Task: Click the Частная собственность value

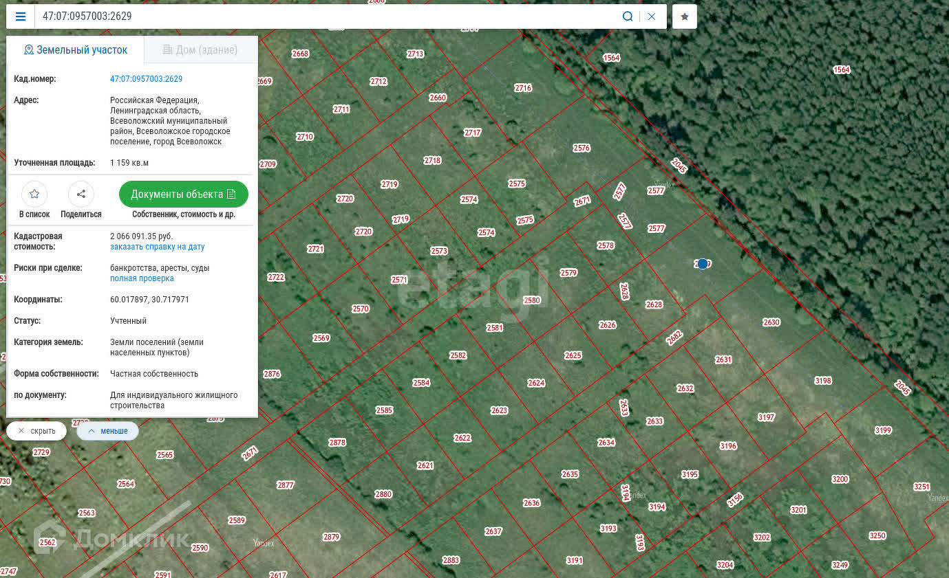Action: click(x=154, y=374)
